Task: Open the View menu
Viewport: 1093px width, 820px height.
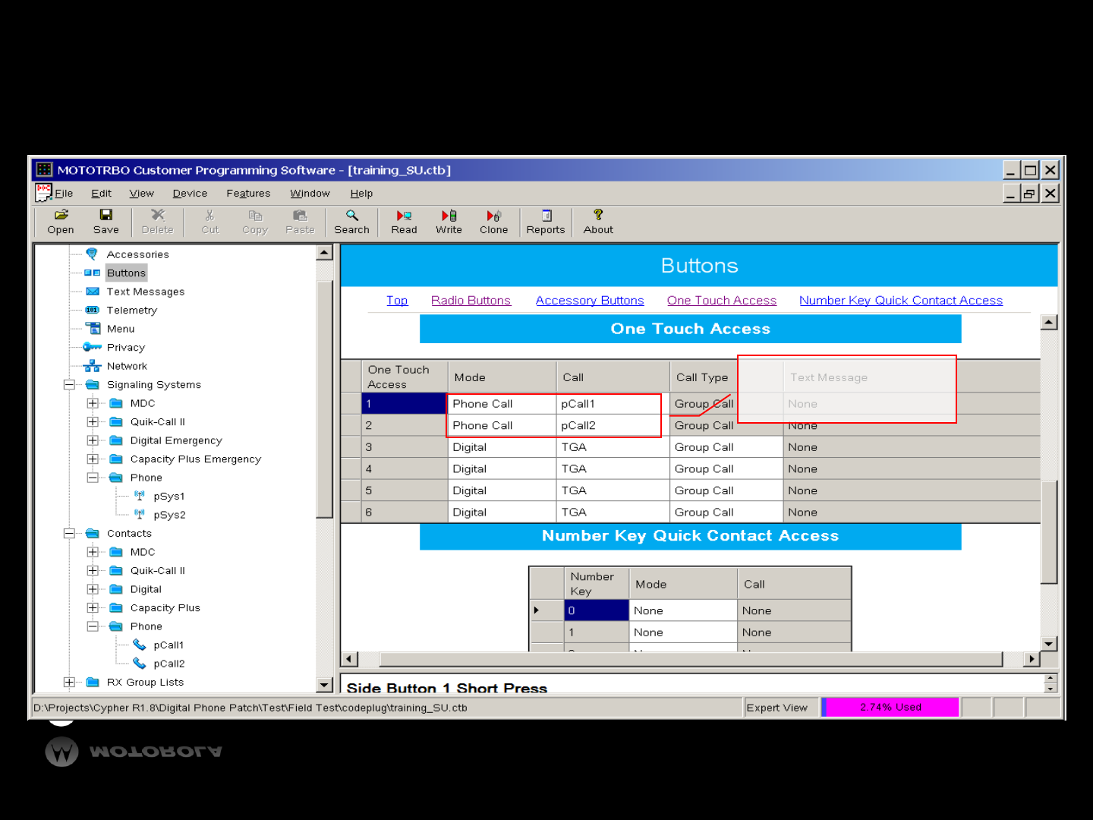Action: tap(141, 193)
